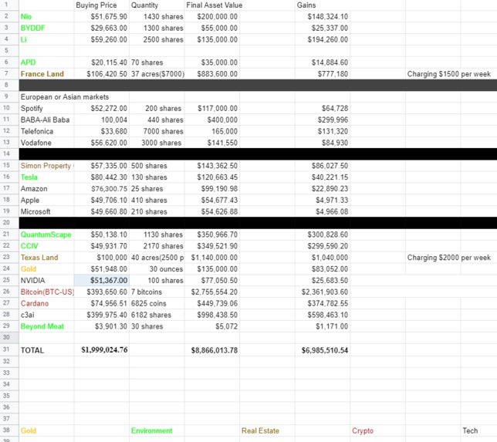Select the Beyond Meat cell
The height and width of the screenshot is (442, 497).
[x=46, y=326]
